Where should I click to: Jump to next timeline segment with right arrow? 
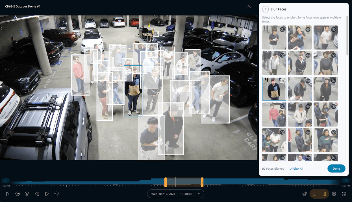pyautogui.click(x=346, y=181)
